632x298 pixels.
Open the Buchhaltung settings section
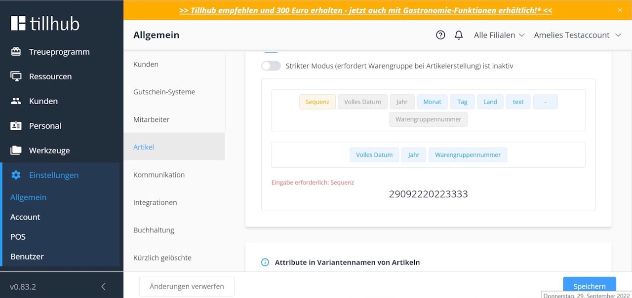153,230
